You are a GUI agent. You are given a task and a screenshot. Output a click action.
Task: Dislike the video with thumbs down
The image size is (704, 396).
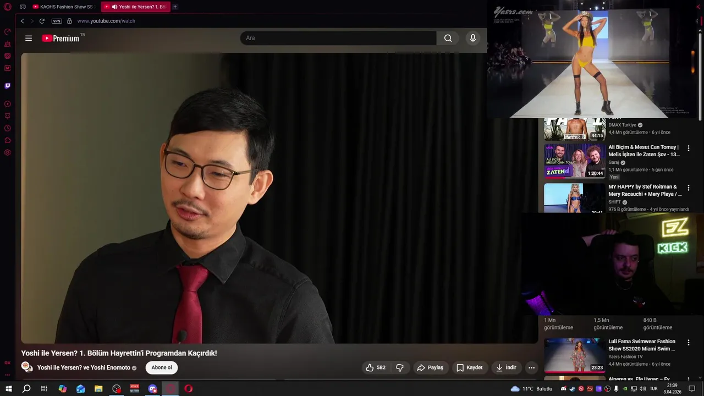point(400,367)
